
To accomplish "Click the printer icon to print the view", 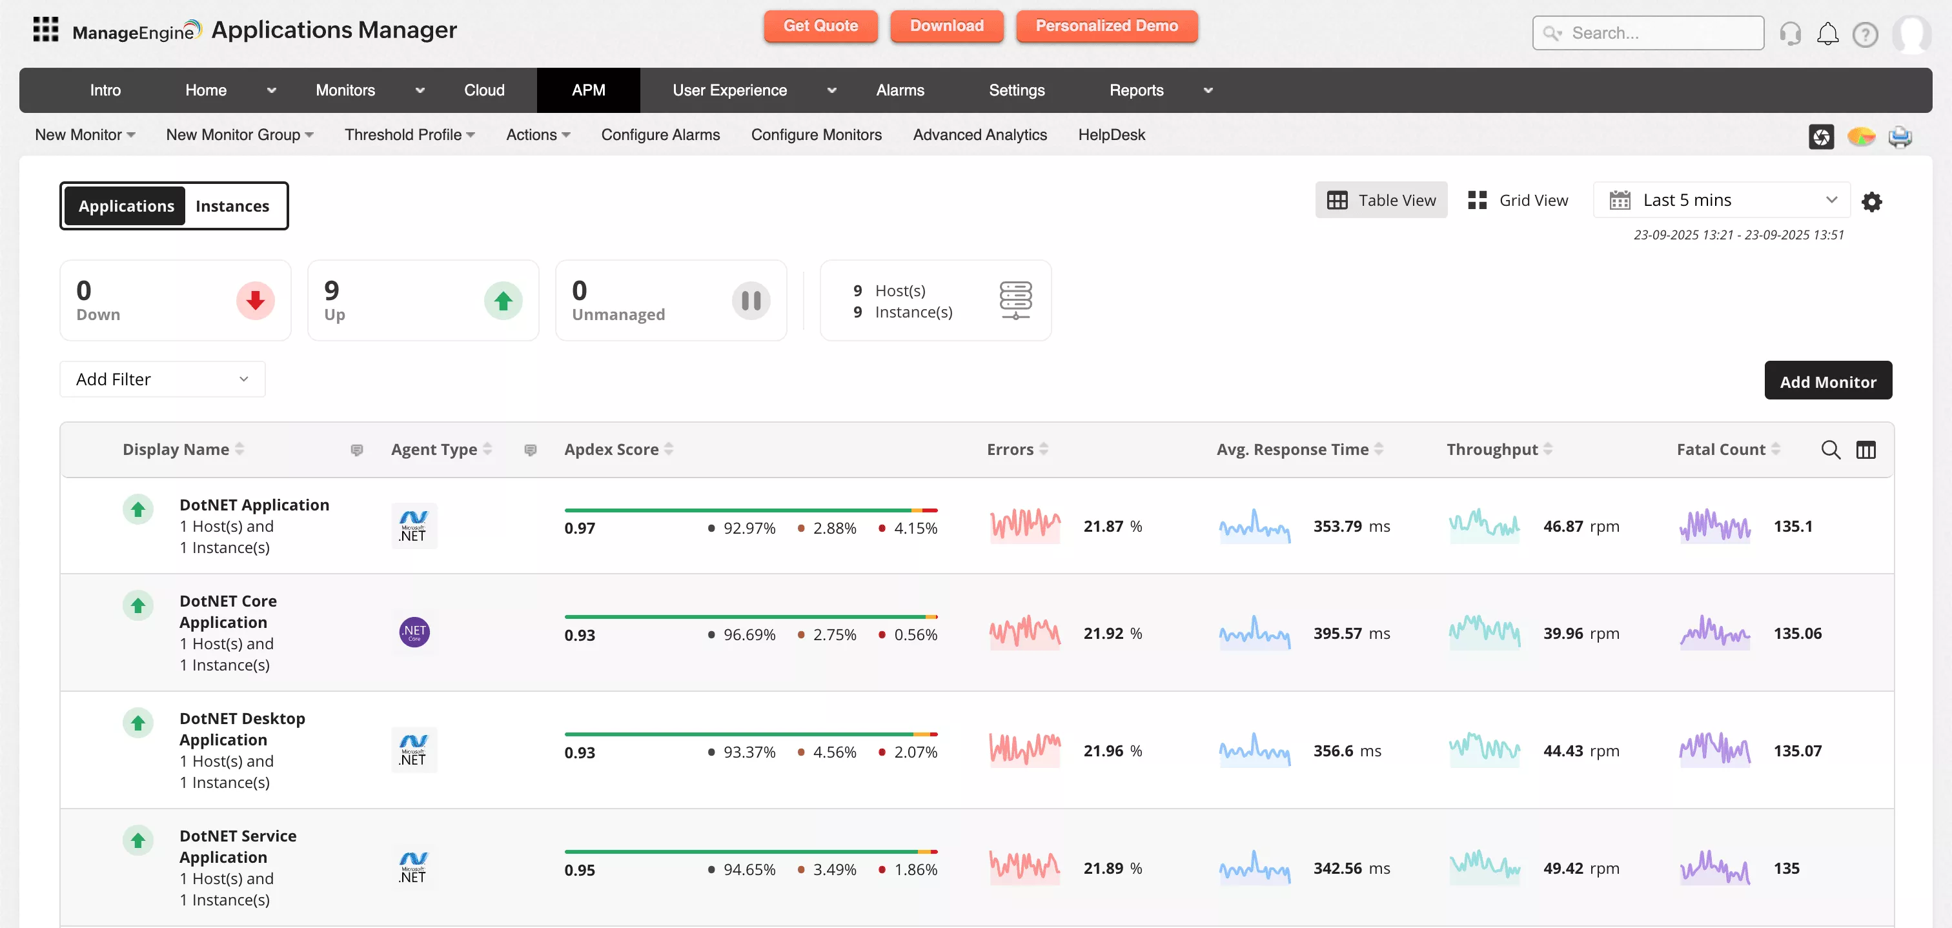I will [x=1900, y=137].
